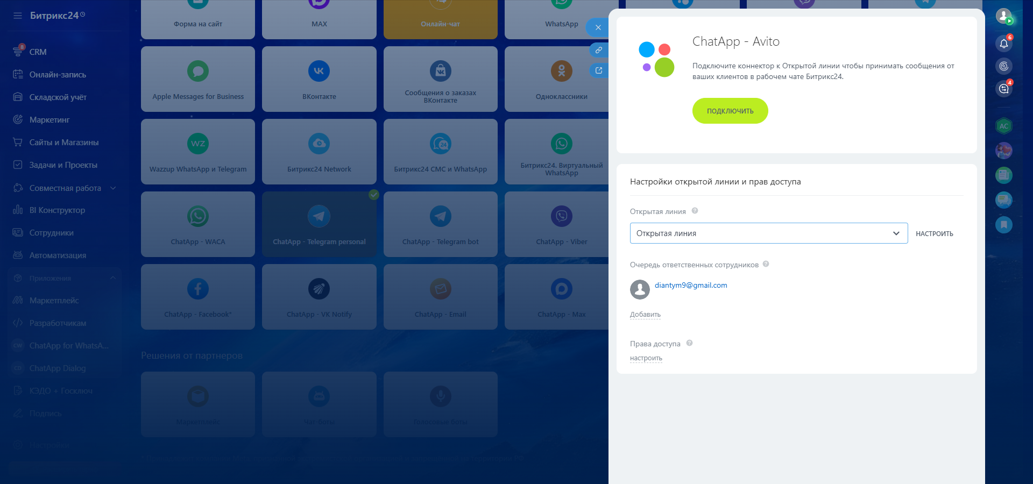Close the ChatApp - Avito side panel
This screenshot has width=1033, height=484.
pyautogui.click(x=598, y=27)
